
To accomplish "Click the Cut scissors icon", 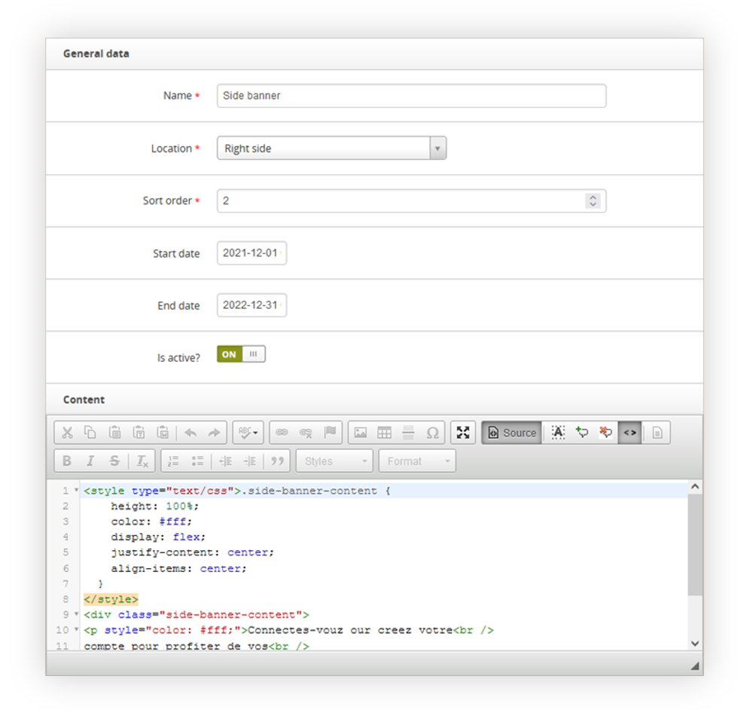I will tap(67, 433).
